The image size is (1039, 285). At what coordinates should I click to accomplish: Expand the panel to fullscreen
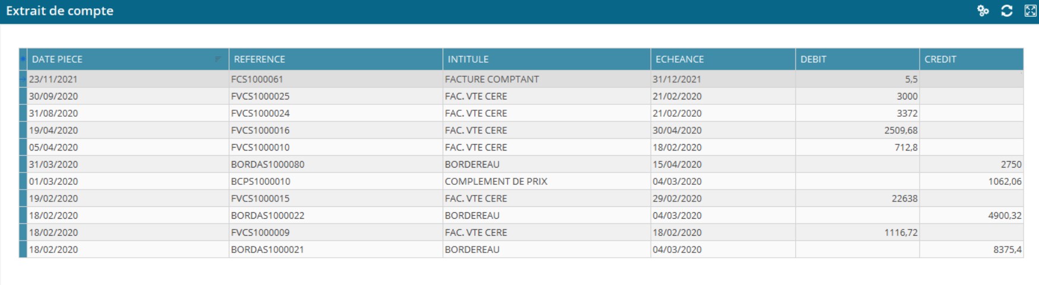[x=1030, y=11]
